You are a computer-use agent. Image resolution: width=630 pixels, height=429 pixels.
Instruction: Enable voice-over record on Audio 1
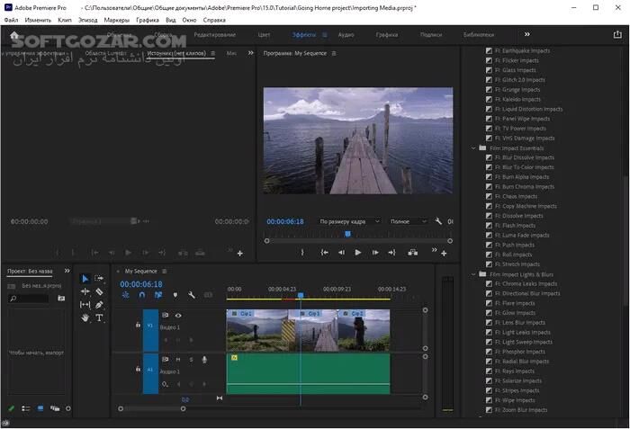204,360
